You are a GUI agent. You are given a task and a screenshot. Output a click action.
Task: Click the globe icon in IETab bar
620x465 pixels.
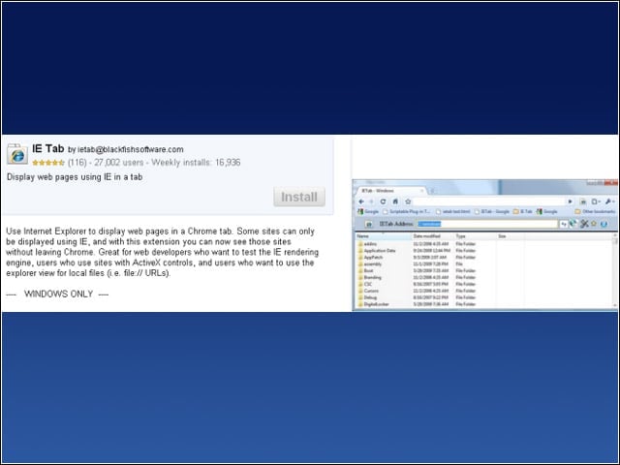573,224
